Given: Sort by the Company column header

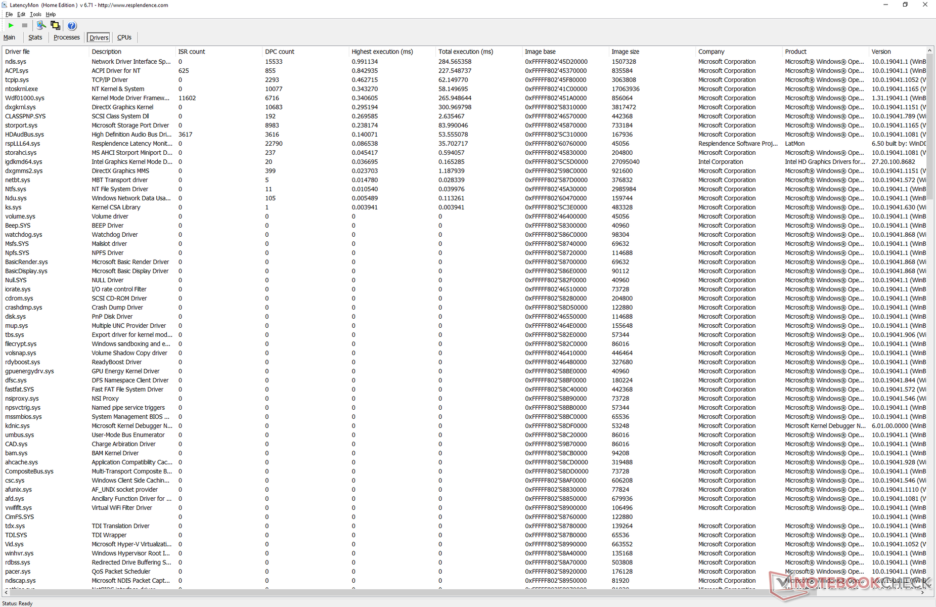Looking at the screenshot, I should 739,52.
